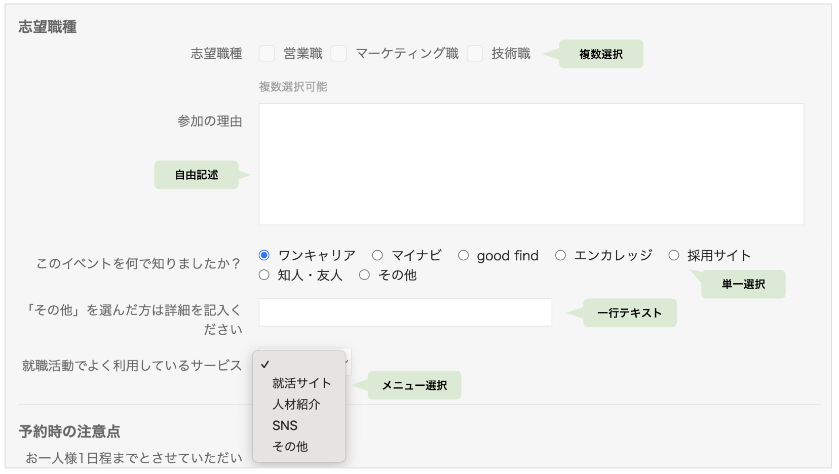This screenshot has width=839, height=474.
Task: Choose 就活サイト from the dropdown menu
Action: pyautogui.click(x=301, y=383)
